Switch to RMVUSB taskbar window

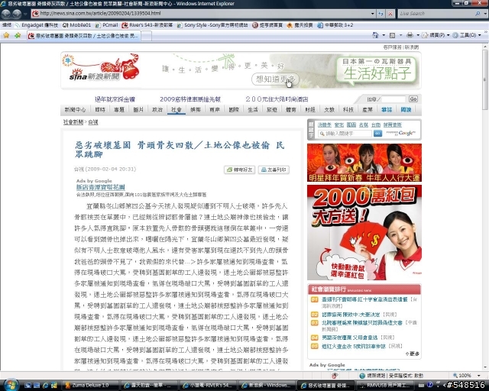[385, 386]
